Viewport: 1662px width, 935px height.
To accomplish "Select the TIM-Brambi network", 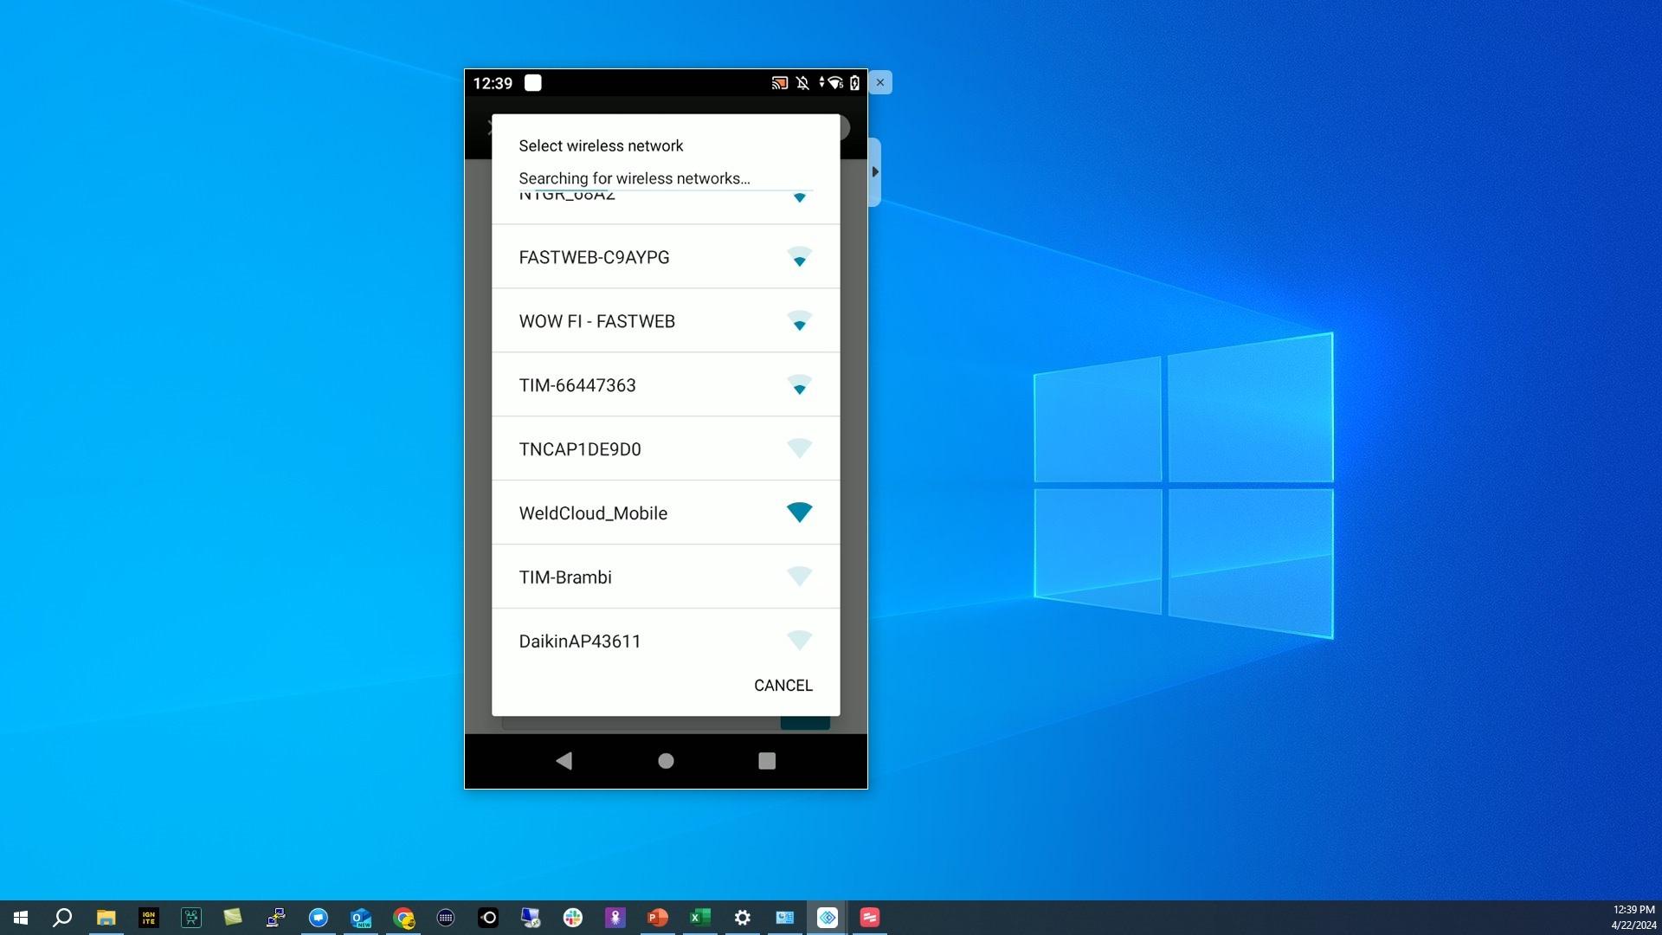I will [x=665, y=577].
